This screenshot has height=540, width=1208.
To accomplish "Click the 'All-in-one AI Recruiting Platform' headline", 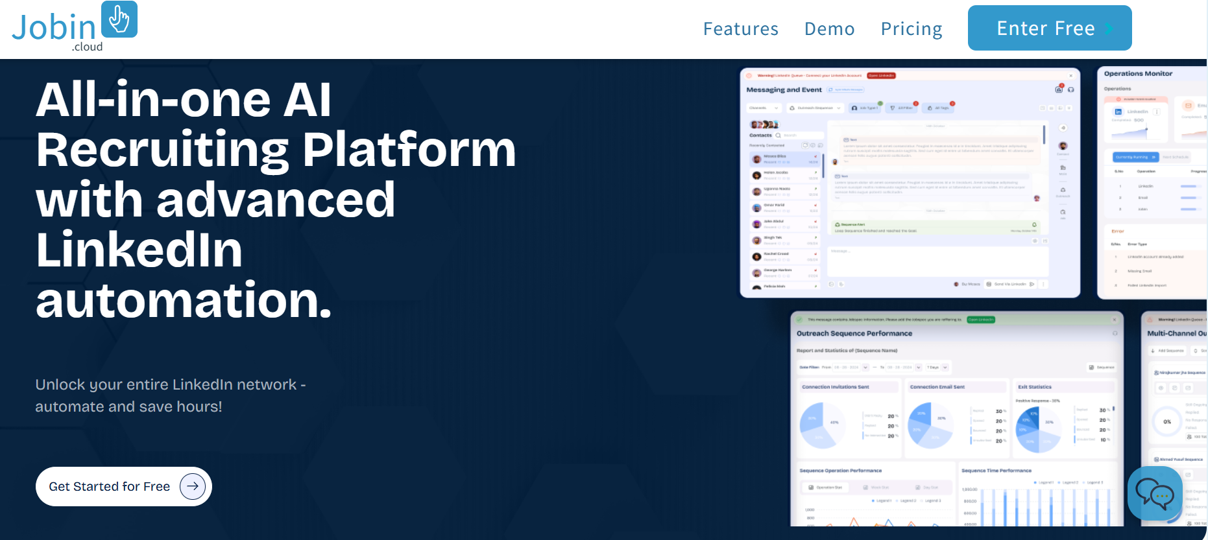I will pos(276,200).
